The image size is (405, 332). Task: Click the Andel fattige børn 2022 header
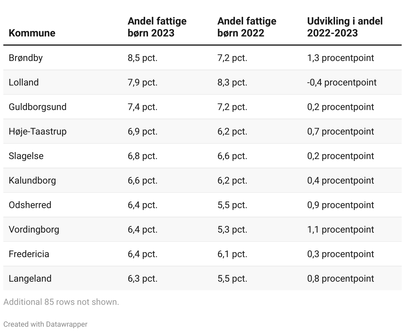coord(247,27)
